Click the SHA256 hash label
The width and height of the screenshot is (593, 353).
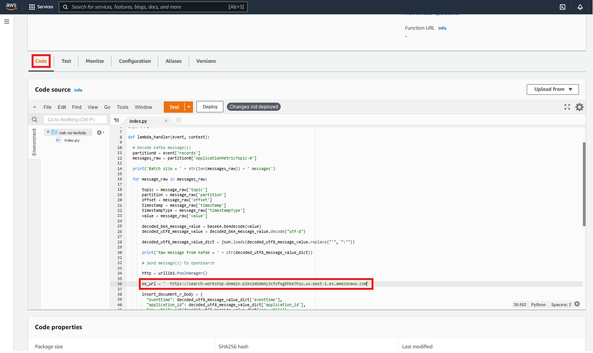point(233,347)
